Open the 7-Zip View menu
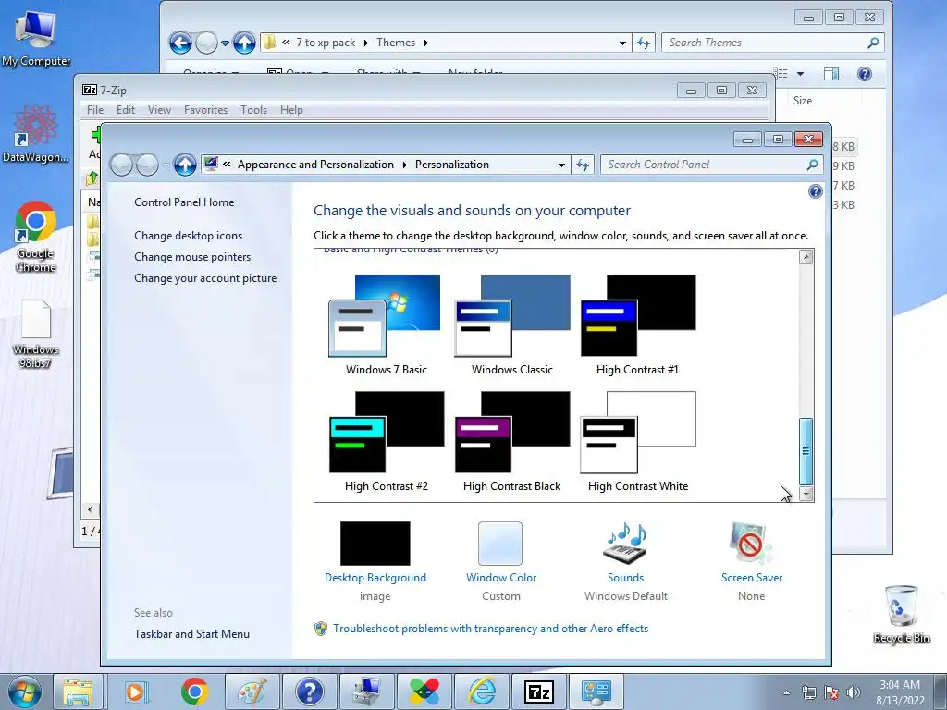 (159, 110)
